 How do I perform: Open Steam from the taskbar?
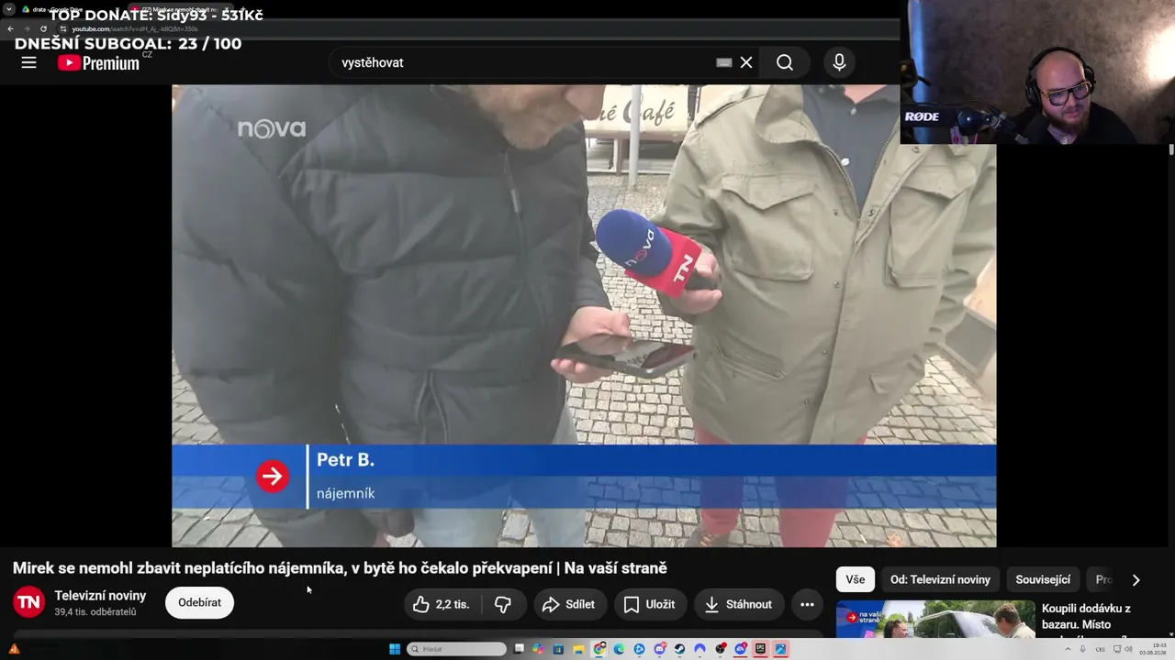point(679,649)
